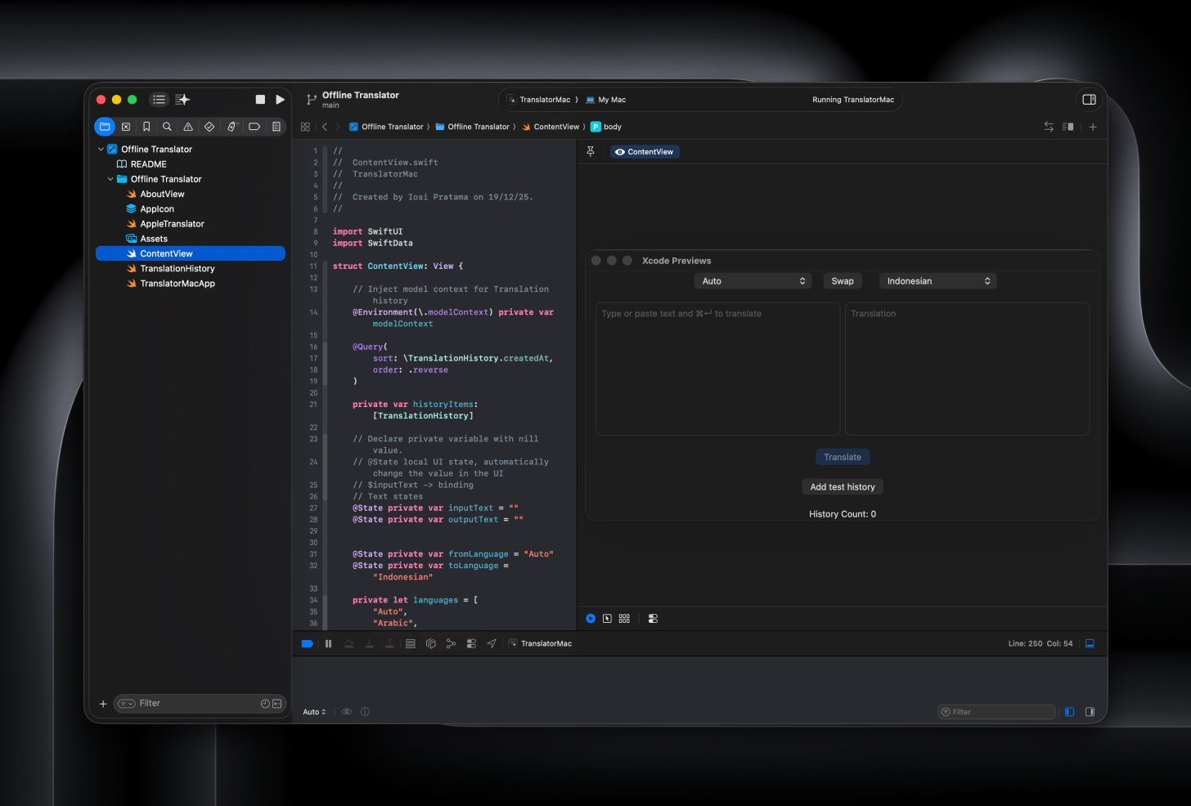Viewport: 1191px width, 806px height.
Task: Show the Breakpoint navigator
Action: (254, 127)
